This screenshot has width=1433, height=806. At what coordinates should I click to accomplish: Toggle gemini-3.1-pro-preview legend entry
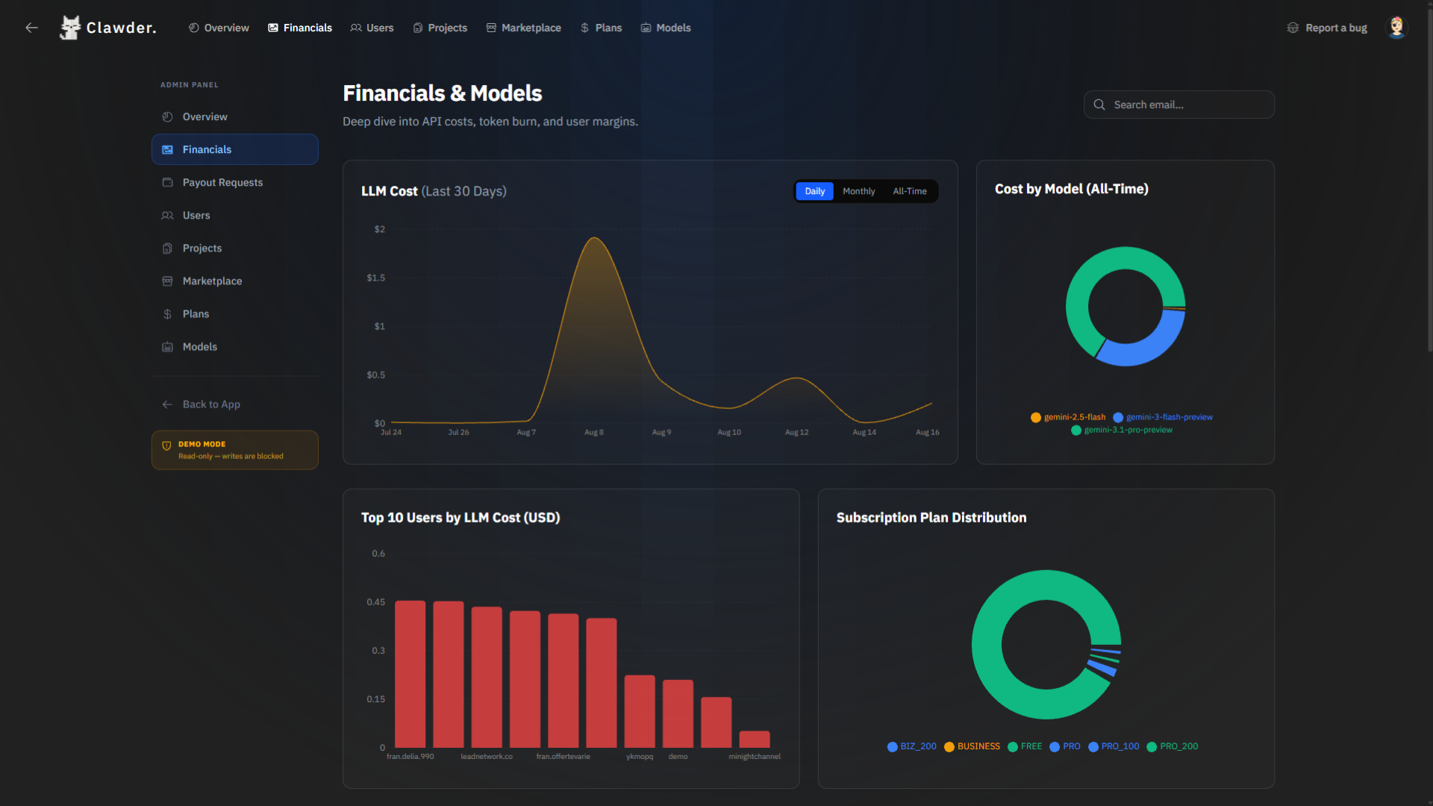1121,430
